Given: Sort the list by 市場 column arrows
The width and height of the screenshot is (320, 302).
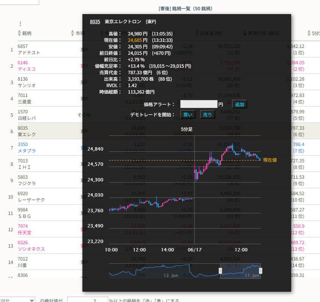Looking at the screenshot, I should click(73, 33).
